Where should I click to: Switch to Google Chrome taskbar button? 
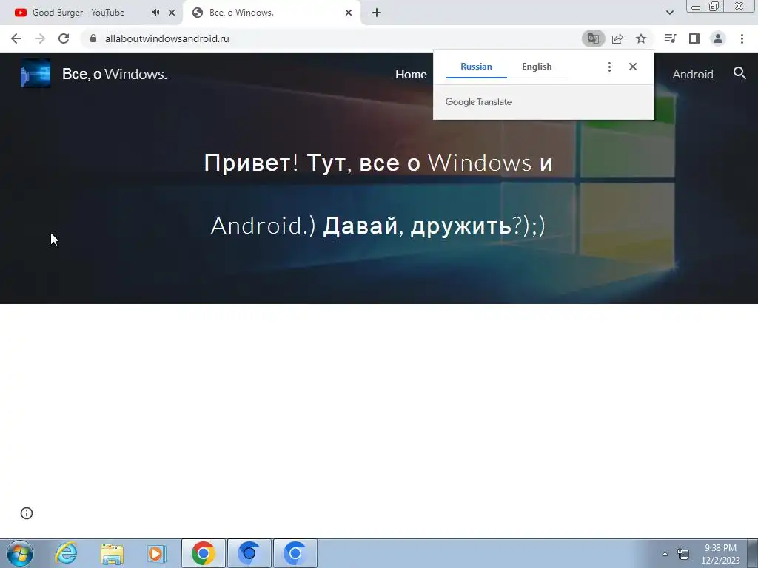click(x=204, y=553)
